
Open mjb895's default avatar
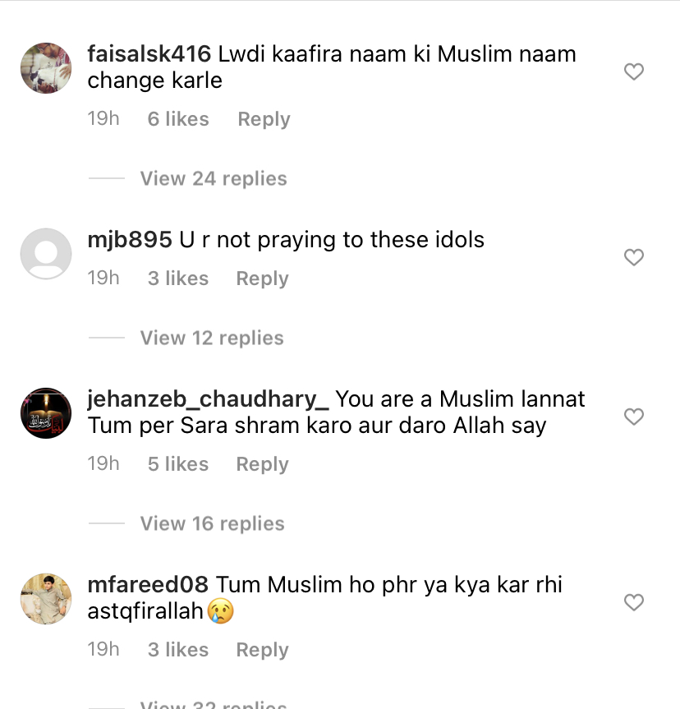pyautogui.click(x=45, y=254)
